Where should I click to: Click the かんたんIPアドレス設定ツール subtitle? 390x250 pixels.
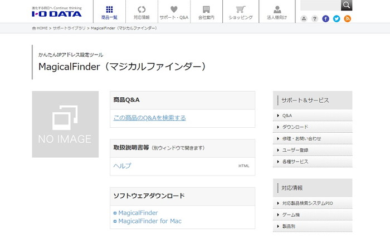click(71, 55)
